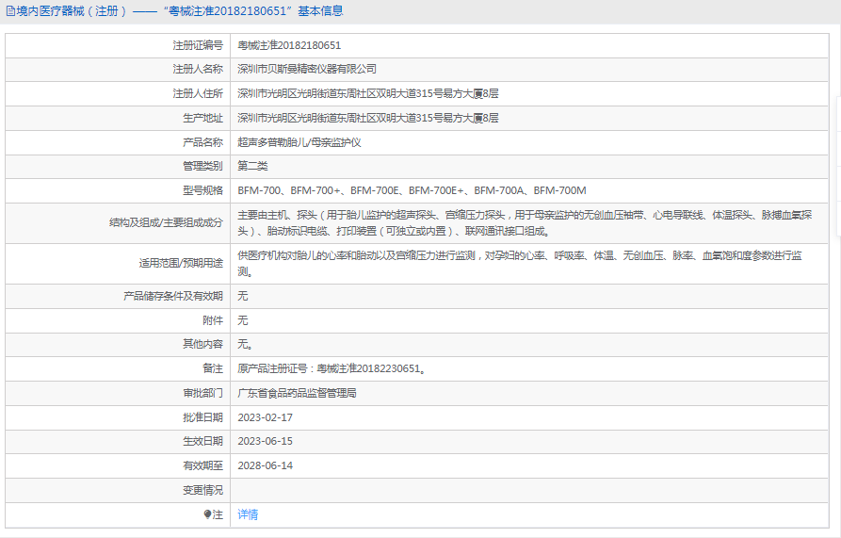
Task: Click the 生产地址 address value
Action: pos(368,118)
